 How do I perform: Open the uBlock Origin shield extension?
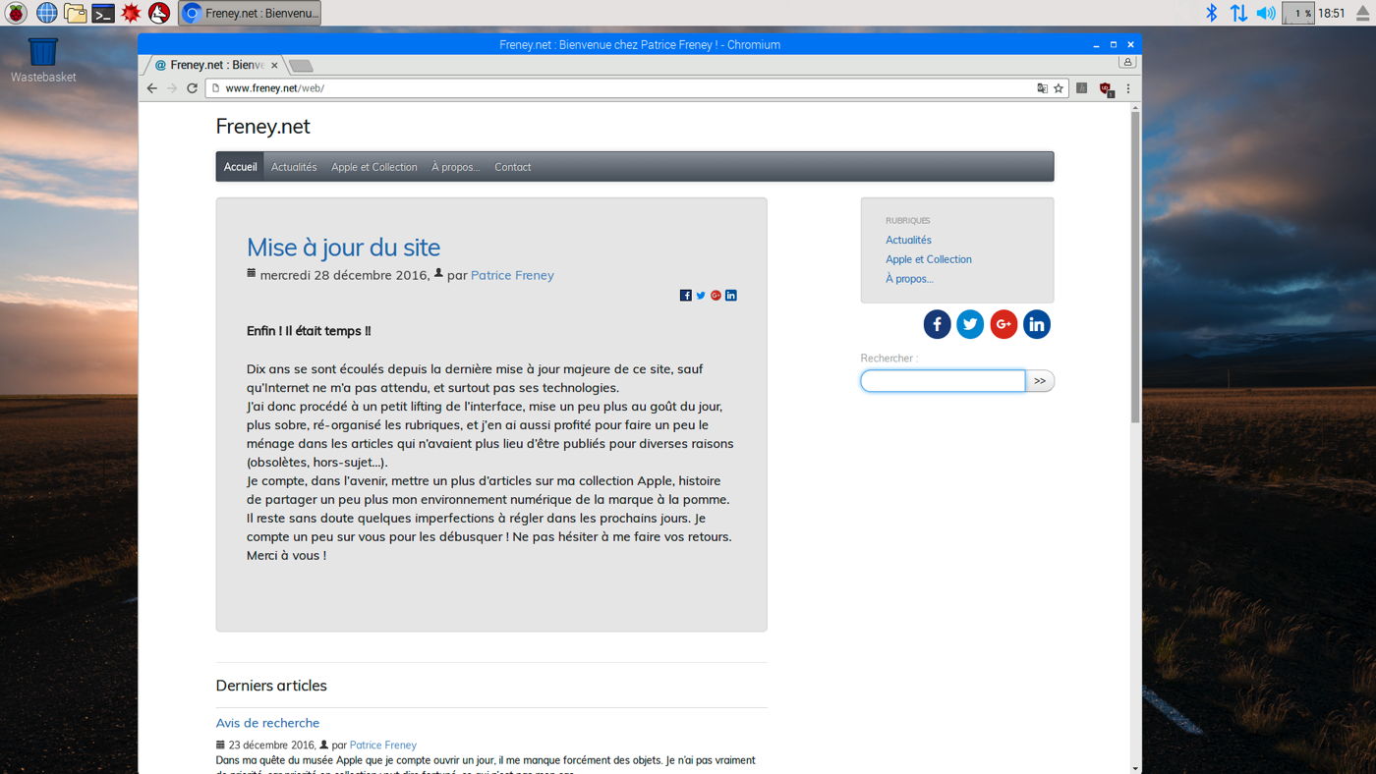pyautogui.click(x=1106, y=88)
